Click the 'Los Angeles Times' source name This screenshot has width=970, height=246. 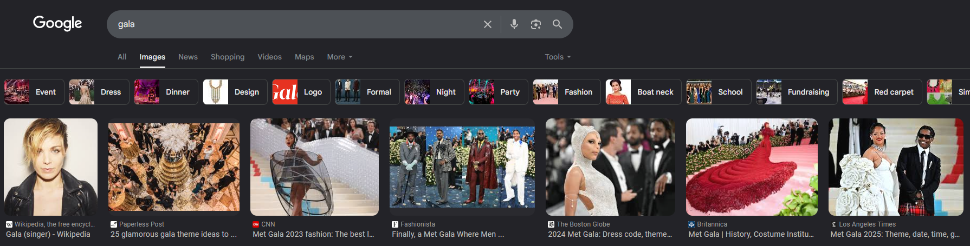[x=868, y=224]
